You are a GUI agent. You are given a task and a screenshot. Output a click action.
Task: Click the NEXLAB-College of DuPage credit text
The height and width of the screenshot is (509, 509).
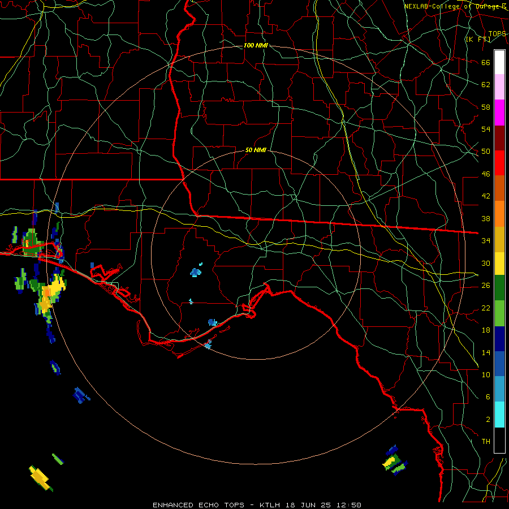pos(455,6)
